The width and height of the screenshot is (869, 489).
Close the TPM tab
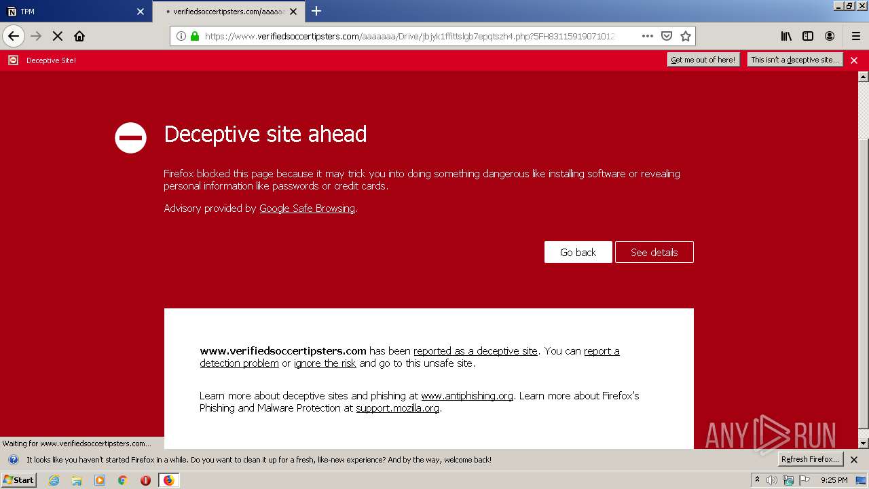(141, 12)
